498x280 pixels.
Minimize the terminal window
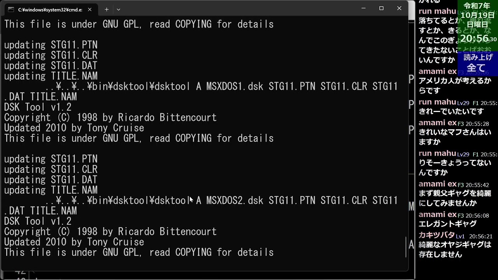363,8
